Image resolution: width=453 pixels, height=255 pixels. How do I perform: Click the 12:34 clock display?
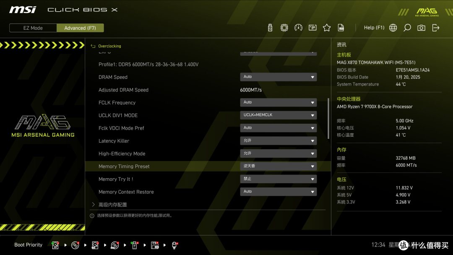point(378,245)
